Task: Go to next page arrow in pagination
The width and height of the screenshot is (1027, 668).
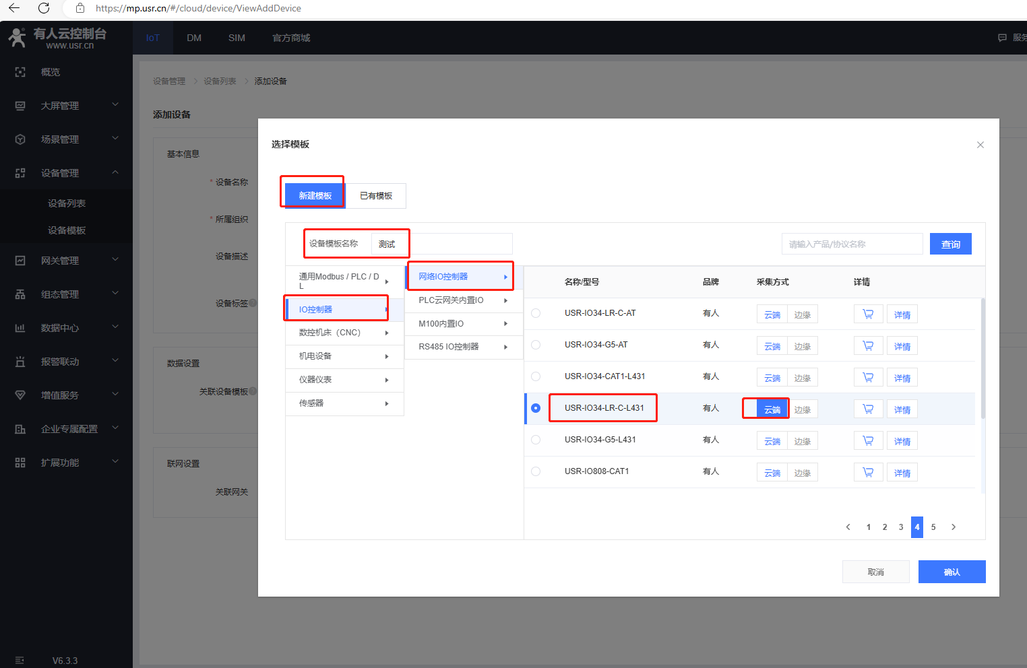Action: click(954, 527)
